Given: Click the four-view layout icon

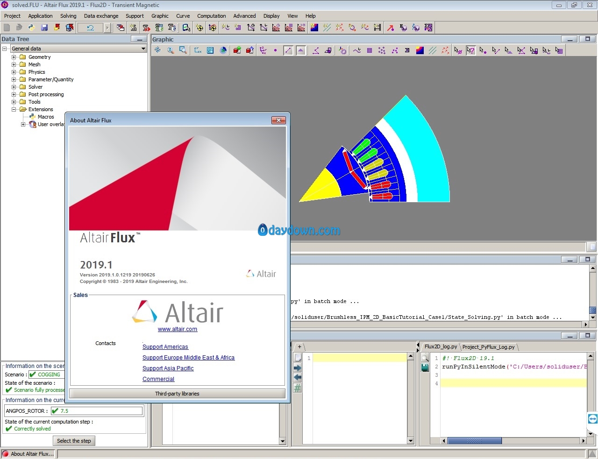Looking at the screenshot, I should coord(210,50).
